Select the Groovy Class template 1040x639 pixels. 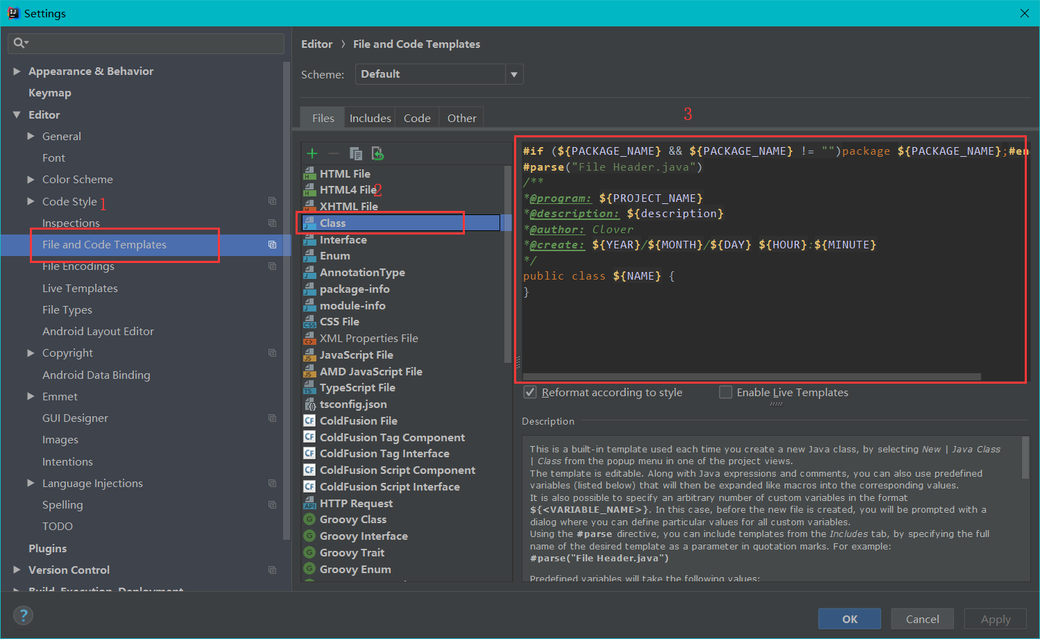click(x=353, y=520)
